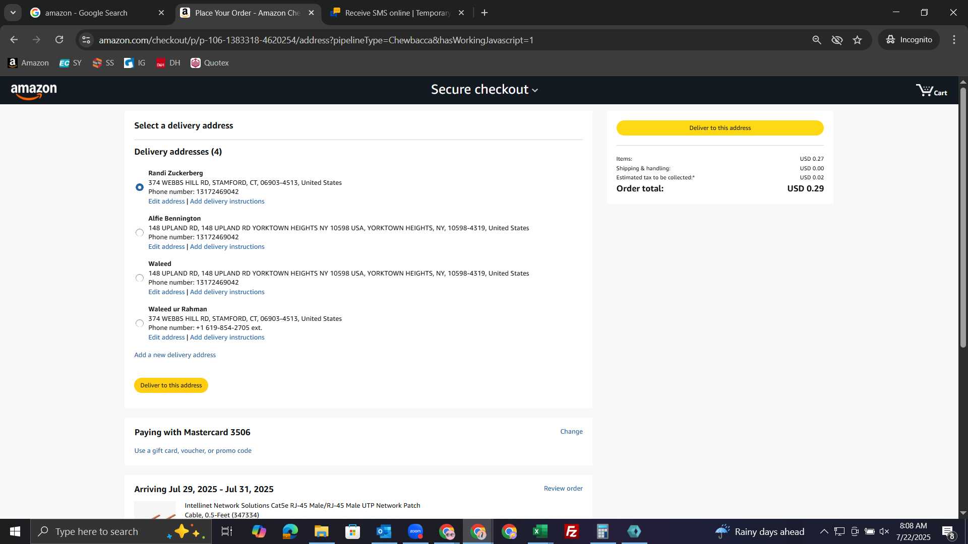View site information icon in address bar
968x544 pixels.
86,40
